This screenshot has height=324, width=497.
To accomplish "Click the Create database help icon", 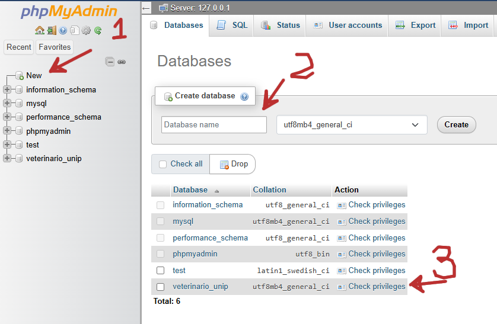I will click(244, 96).
